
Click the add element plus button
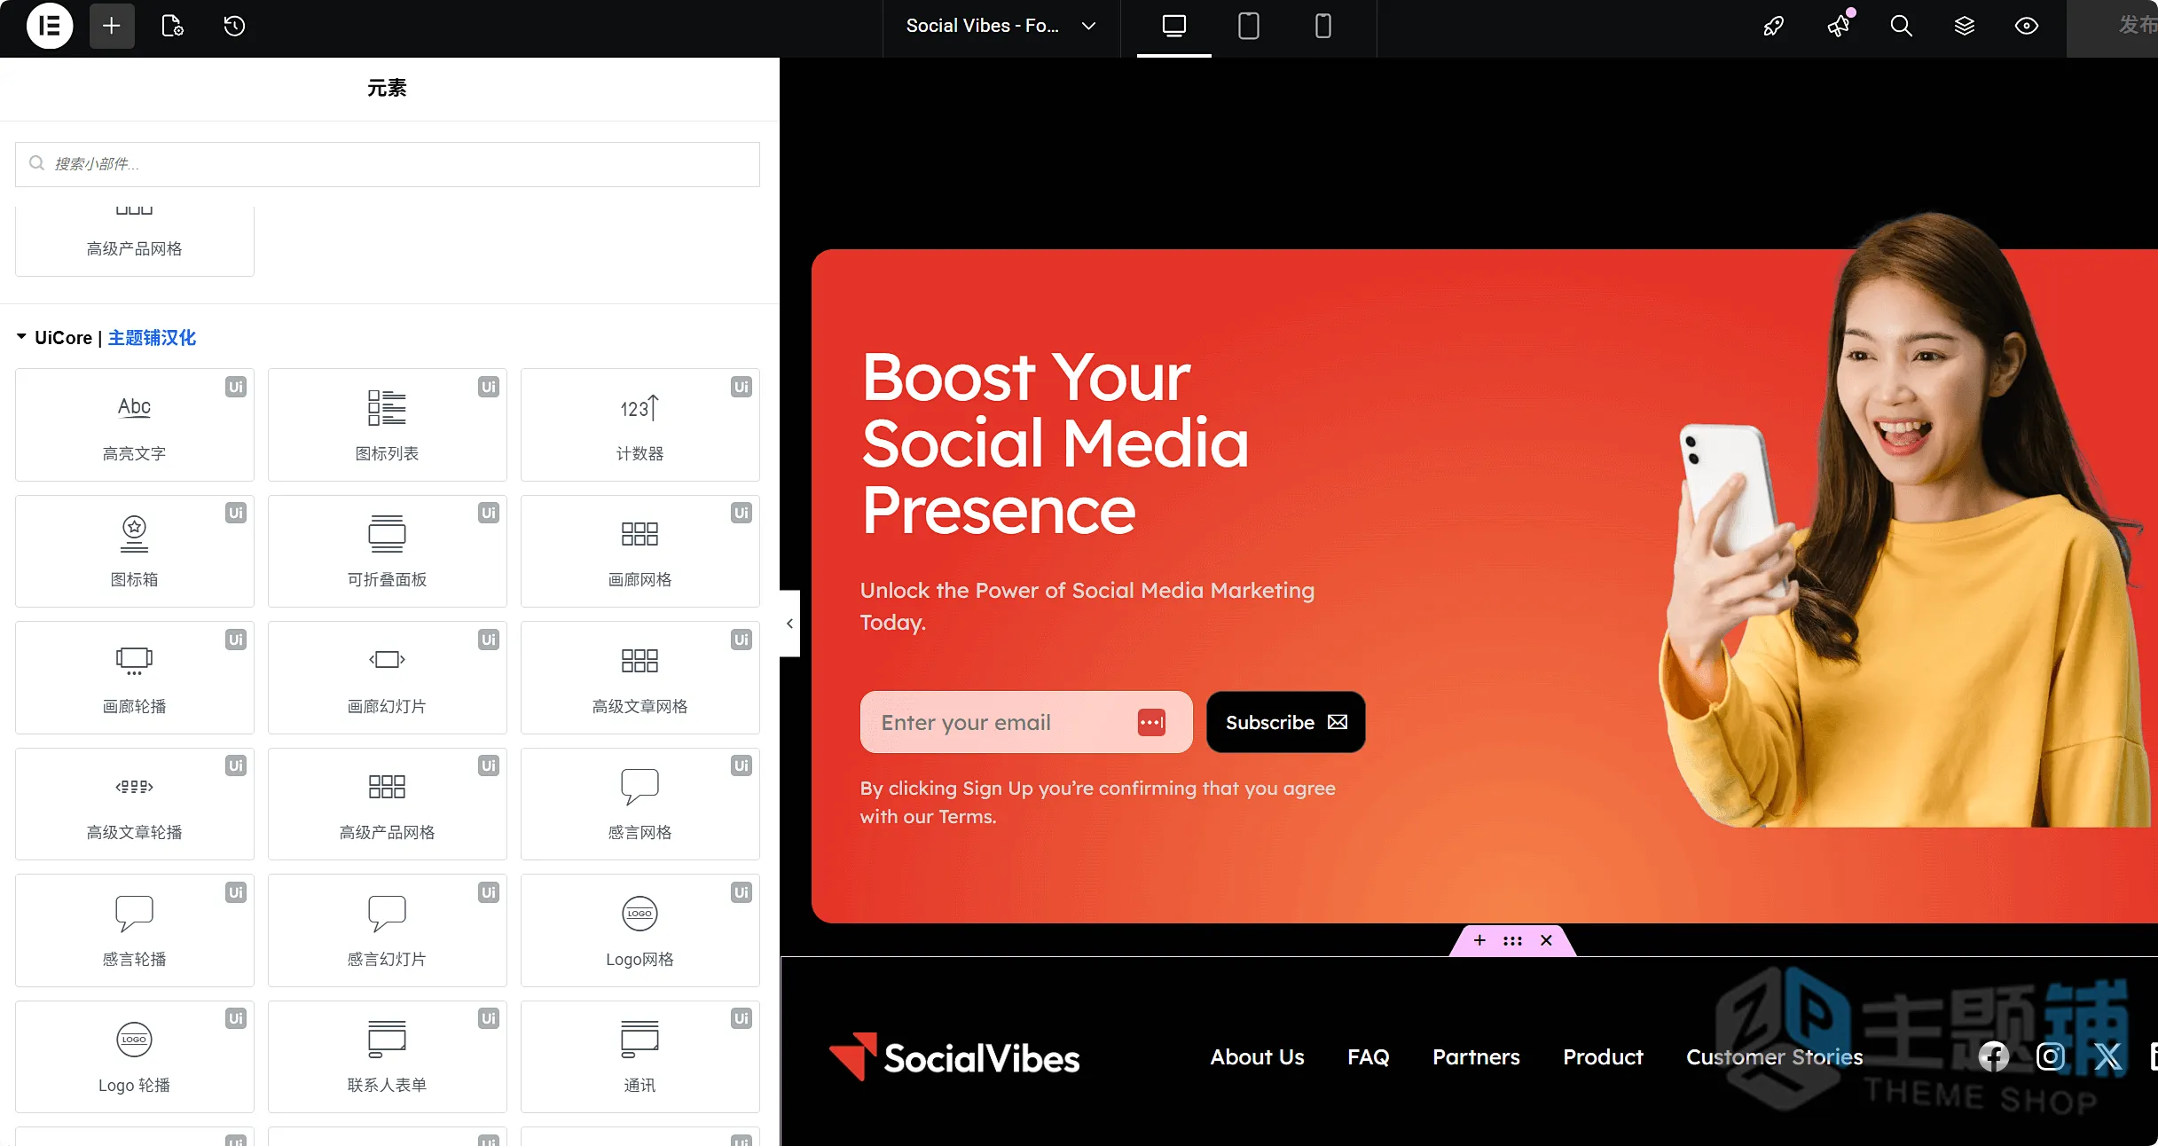pyautogui.click(x=112, y=26)
